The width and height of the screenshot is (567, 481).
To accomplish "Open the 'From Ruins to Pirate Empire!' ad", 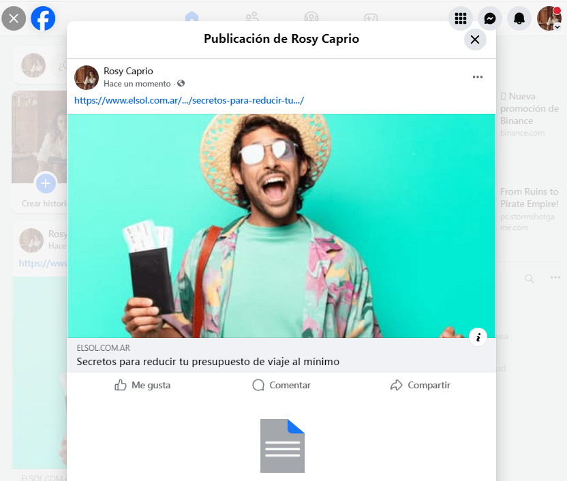I will click(530, 209).
